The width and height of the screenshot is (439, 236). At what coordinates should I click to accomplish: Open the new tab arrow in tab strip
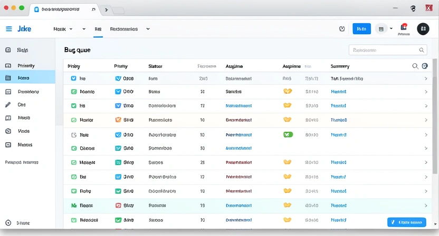point(107,10)
